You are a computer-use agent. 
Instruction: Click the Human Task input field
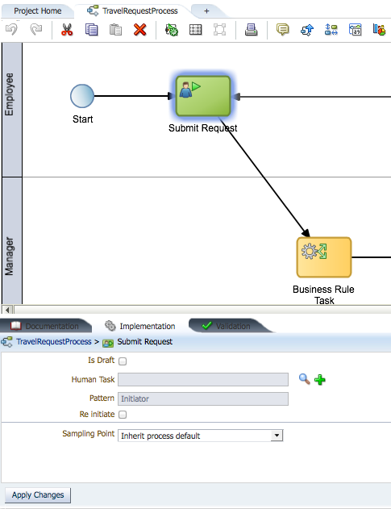pos(203,379)
